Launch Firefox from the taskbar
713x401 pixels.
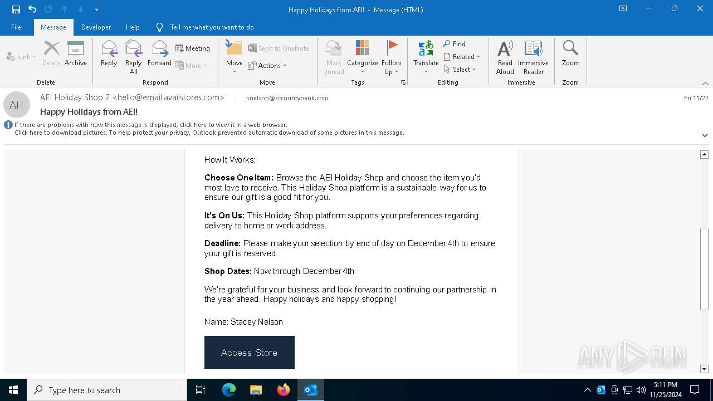click(x=284, y=390)
